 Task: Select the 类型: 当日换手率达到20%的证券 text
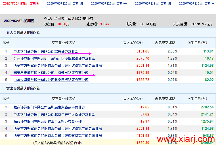pos(68,18)
